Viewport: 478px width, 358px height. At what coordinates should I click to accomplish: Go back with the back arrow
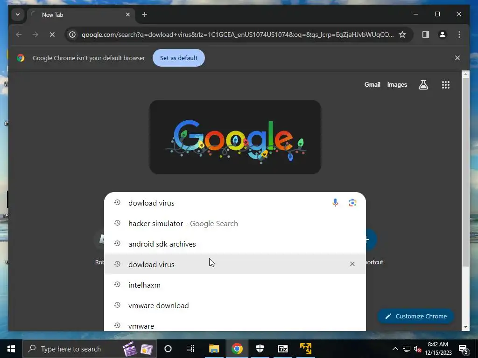click(19, 34)
